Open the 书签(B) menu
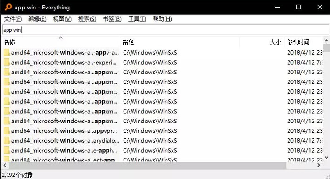Screen dimensions: 330x179 pyautogui.click(x=112, y=19)
